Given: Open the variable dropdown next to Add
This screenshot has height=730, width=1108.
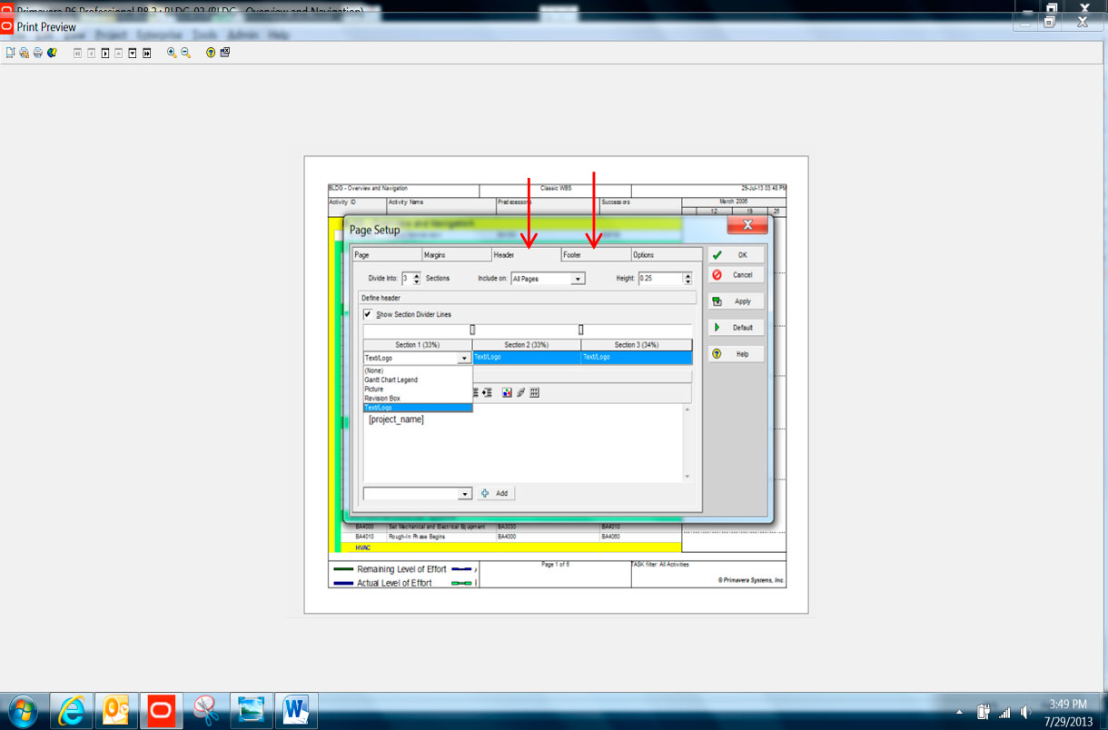Looking at the screenshot, I should pos(465,494).
